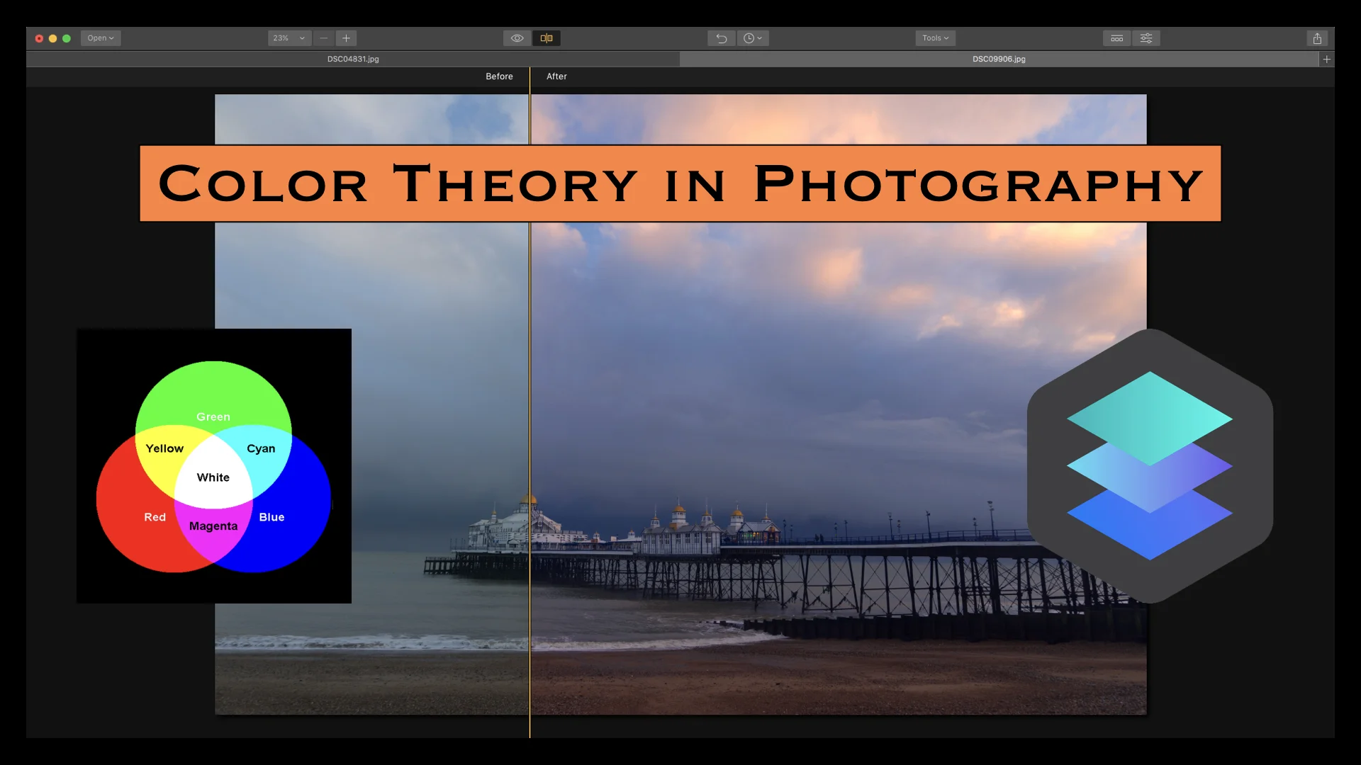Viewport: 1361px width, 765px height.
Task: Expand the 23% zoom level dropdown
Action: click(x=289, y=38)
